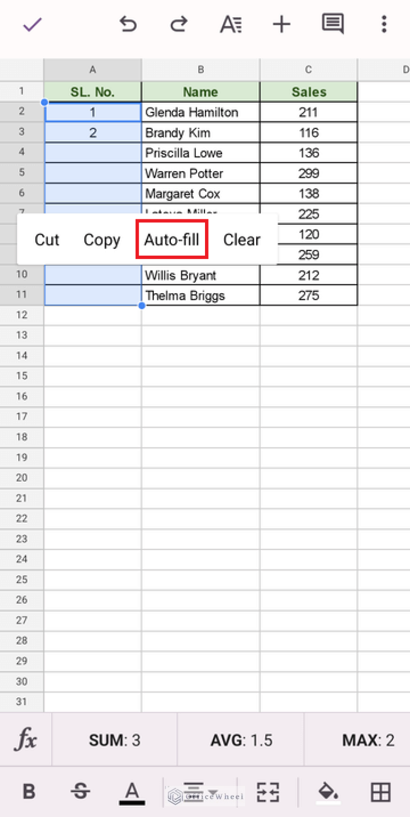Choose Auto-fill from the context menu

tap(171, 240)
